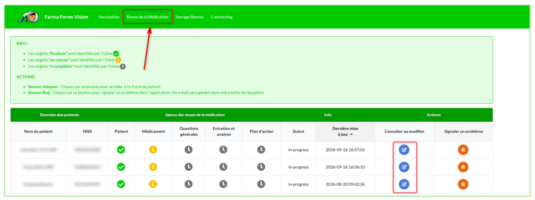Click the INFO : heading in info box

pos(22,43)
